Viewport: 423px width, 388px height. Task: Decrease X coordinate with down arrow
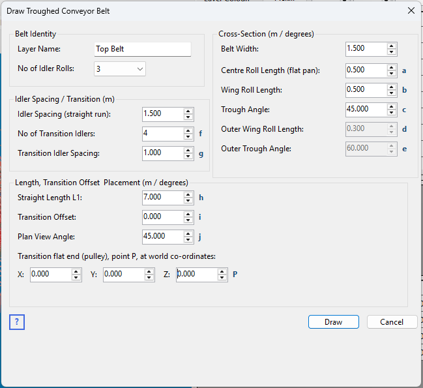76,278
